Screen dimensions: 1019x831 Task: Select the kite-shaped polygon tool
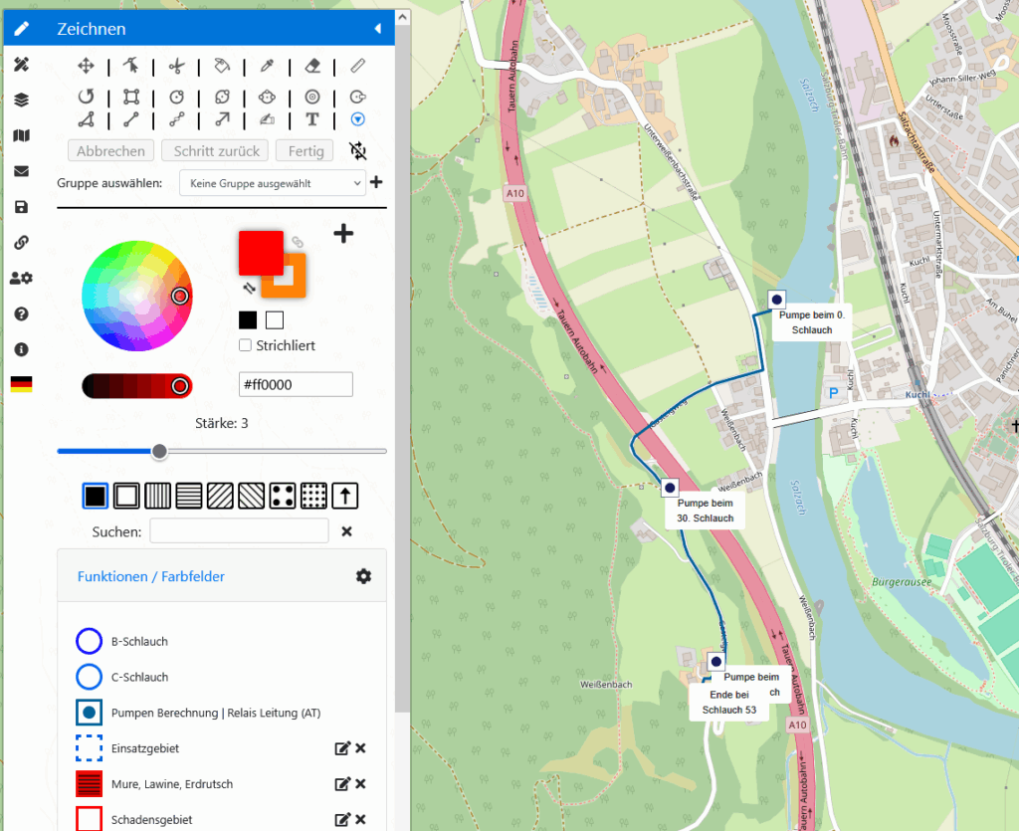coord(267,97)
